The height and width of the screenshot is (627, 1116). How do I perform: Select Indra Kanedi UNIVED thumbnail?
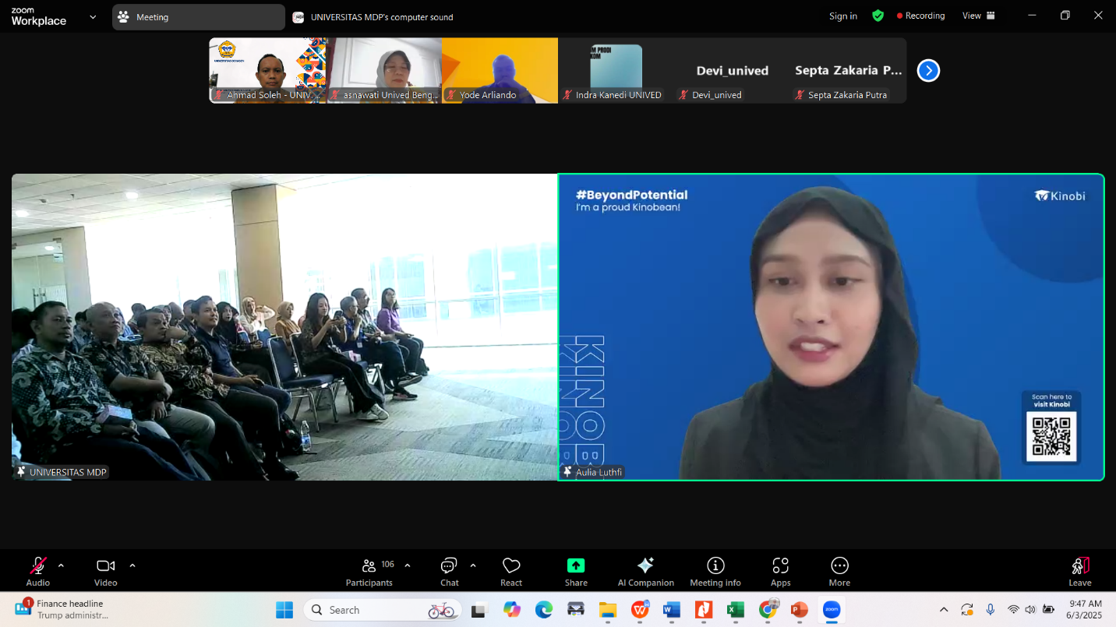616,70
